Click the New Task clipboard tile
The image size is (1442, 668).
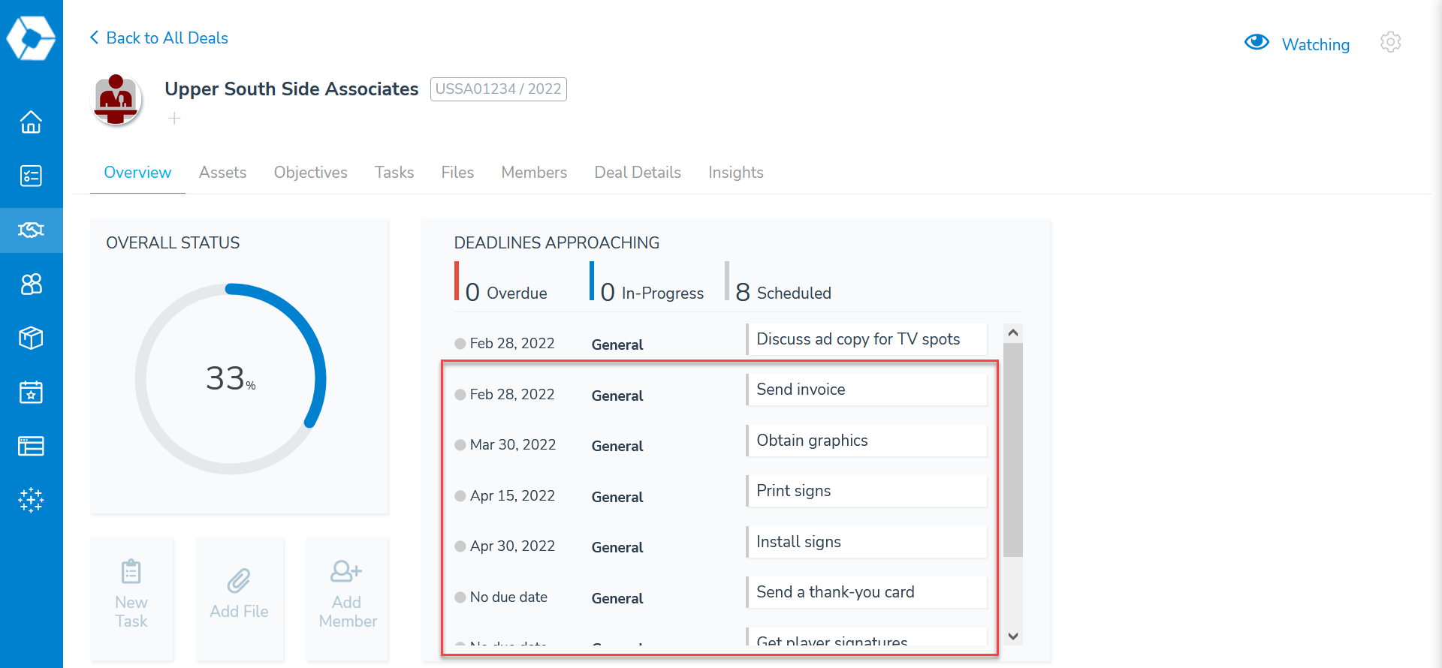point(131,598)
